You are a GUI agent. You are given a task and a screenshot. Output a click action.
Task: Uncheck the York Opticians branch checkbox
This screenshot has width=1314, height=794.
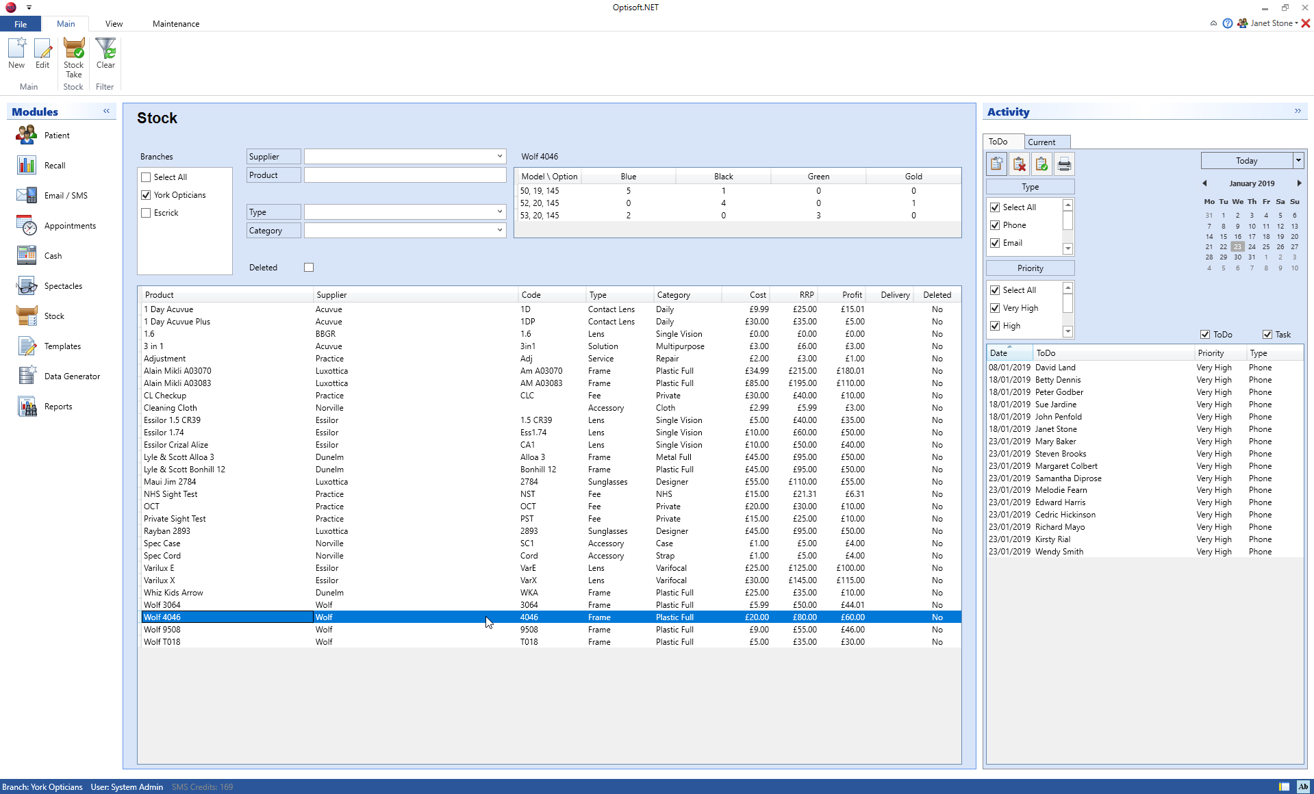[x=145, y=194]
